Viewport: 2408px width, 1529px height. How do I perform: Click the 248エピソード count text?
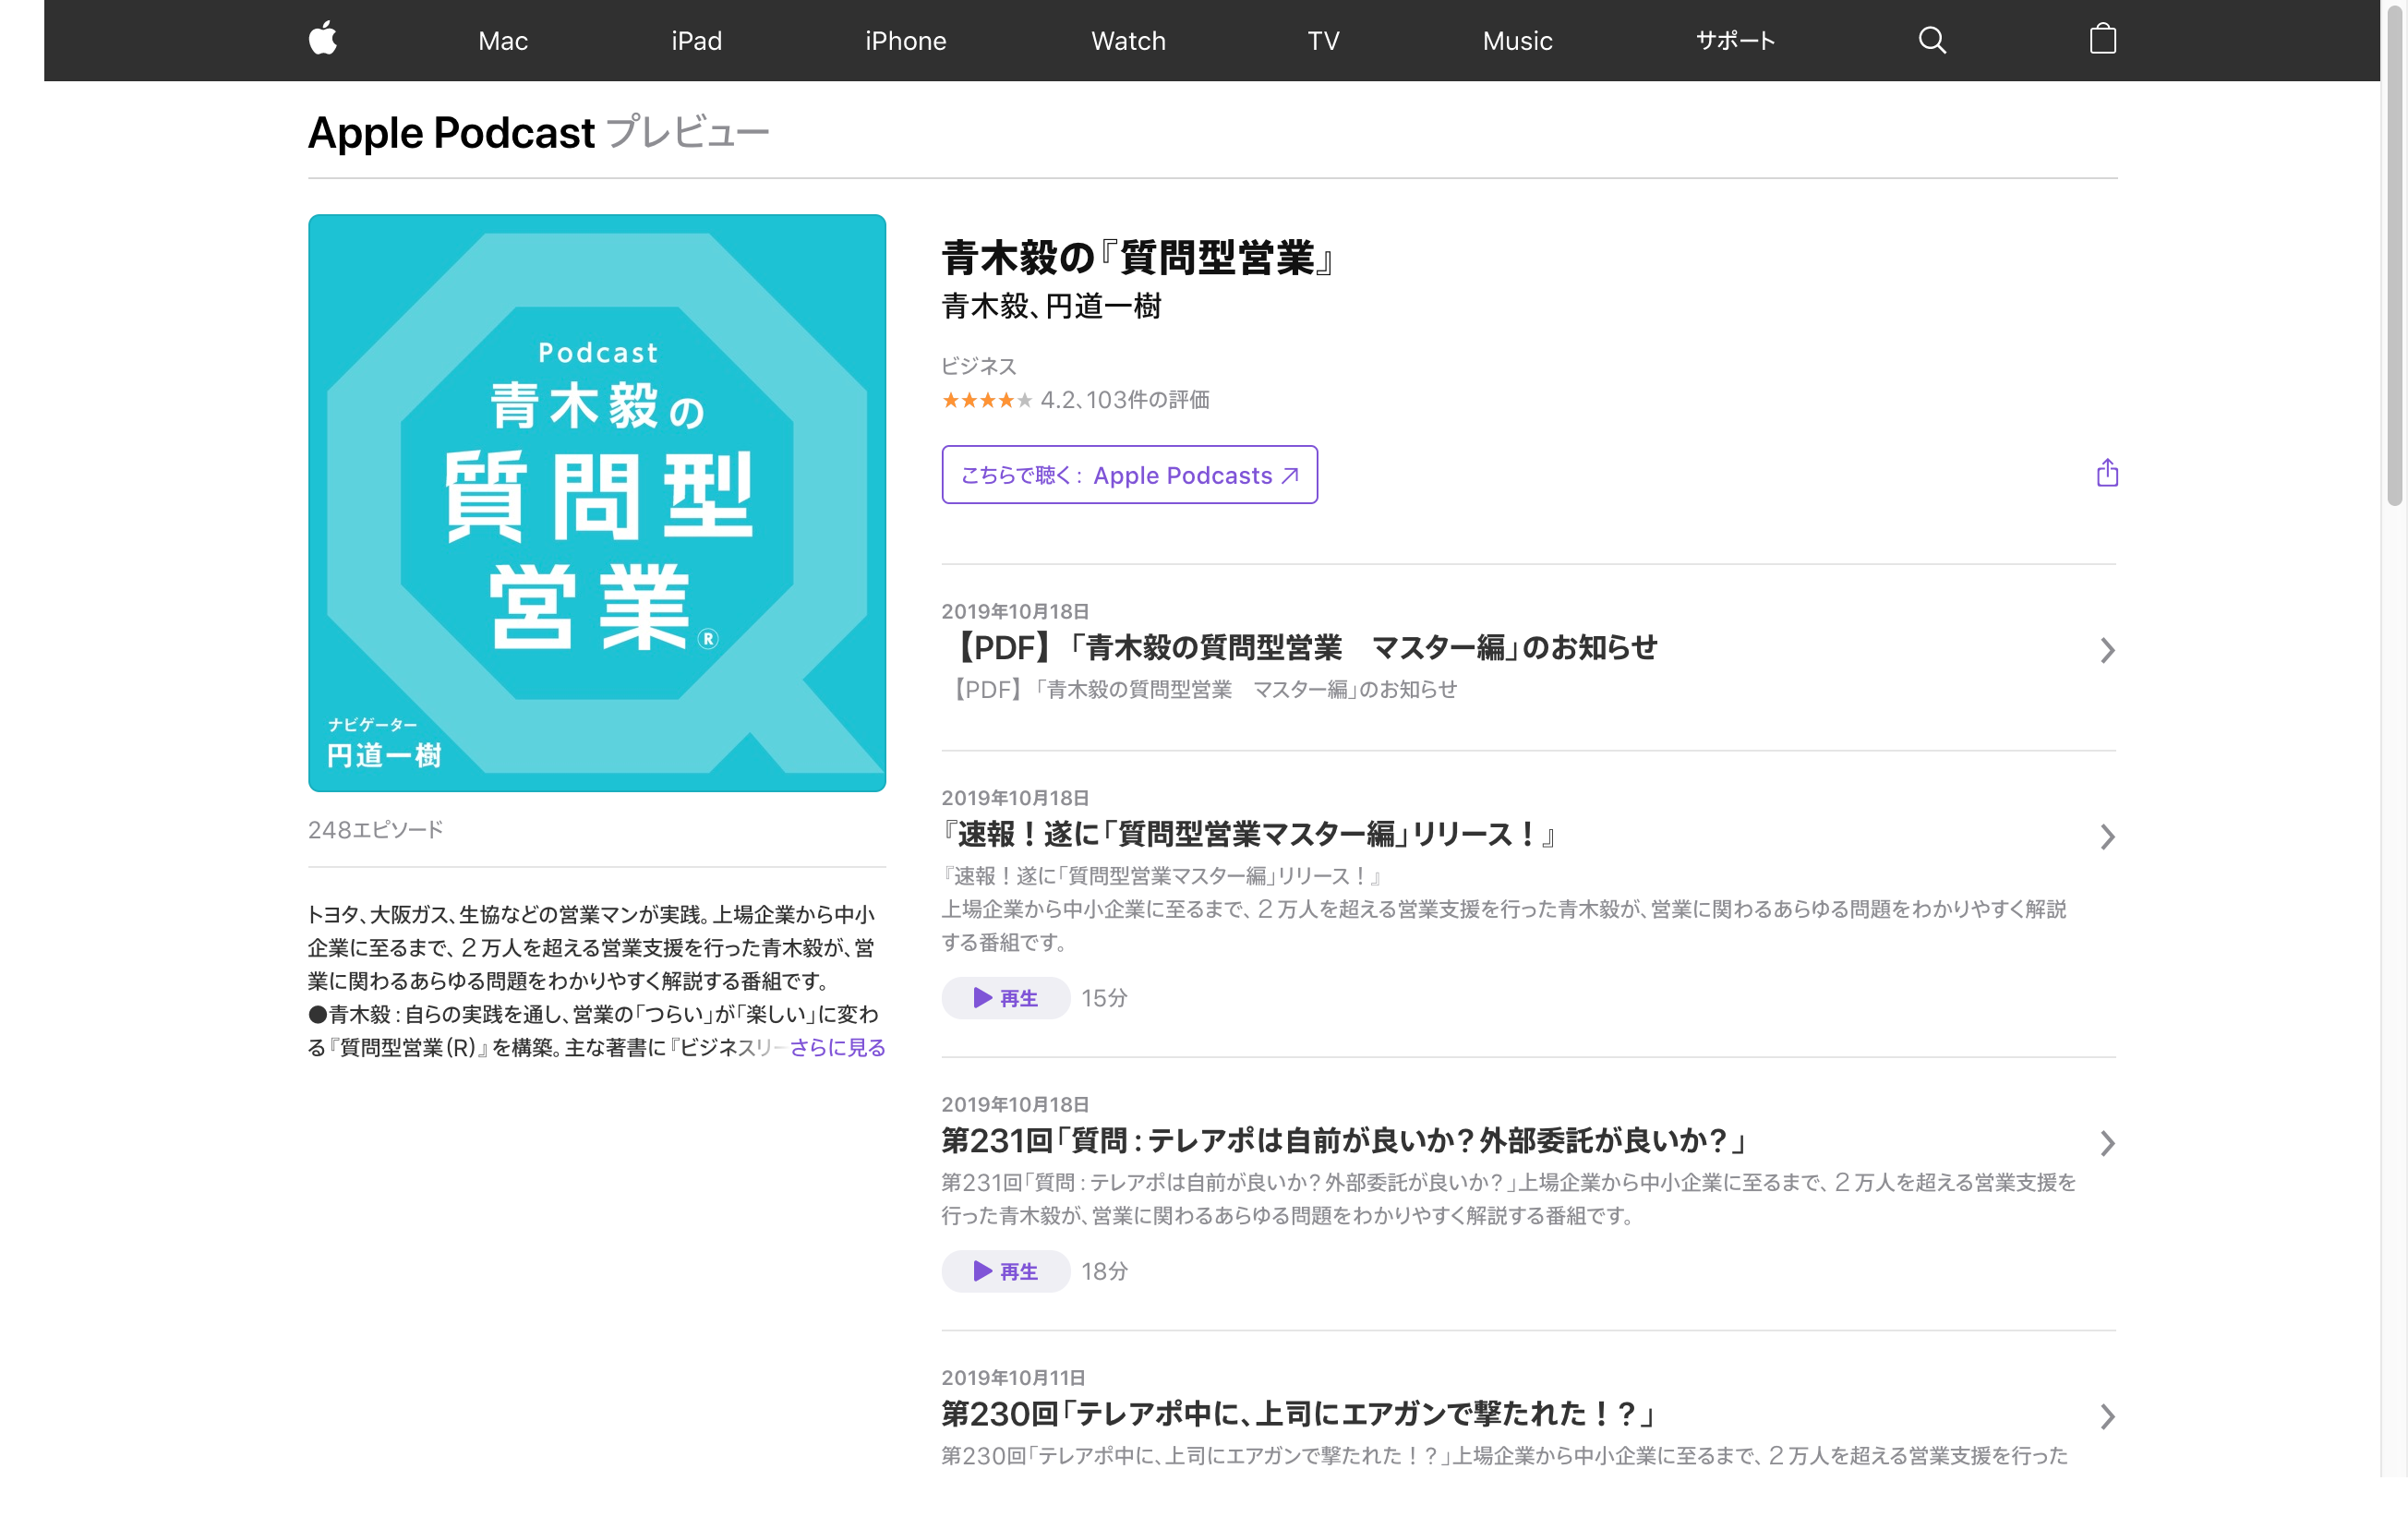coord(375,830)
